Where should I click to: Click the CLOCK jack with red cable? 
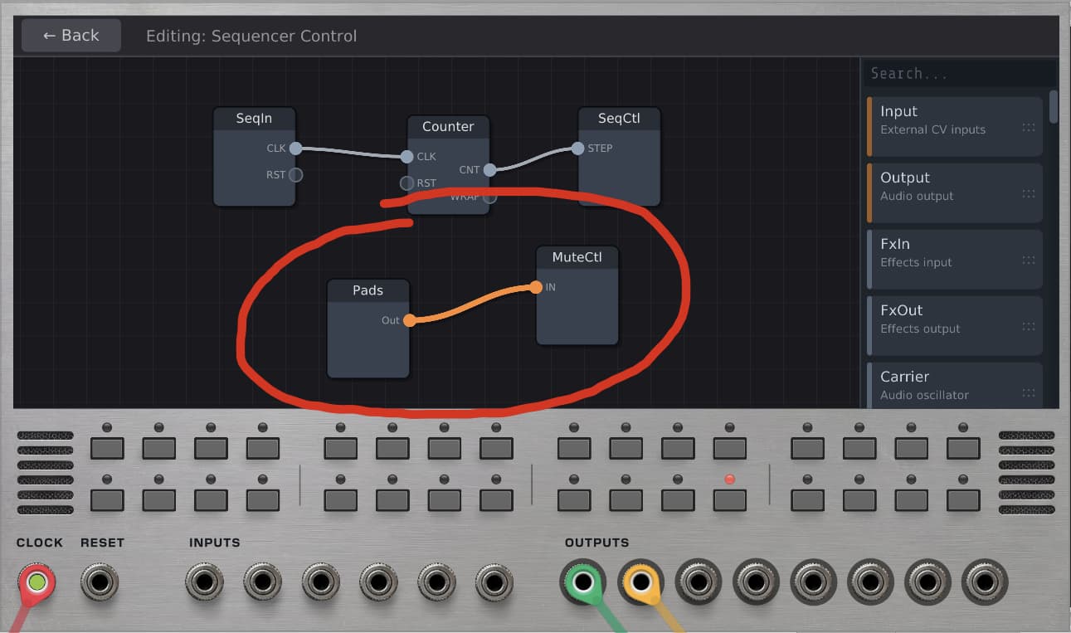pos(37,582)
